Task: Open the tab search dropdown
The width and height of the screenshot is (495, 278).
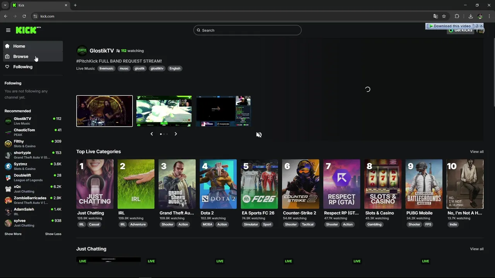Action: 5,5
